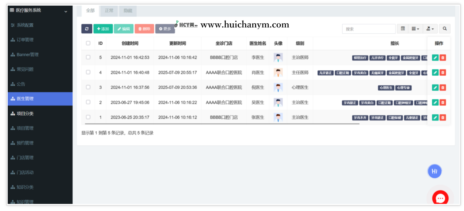Click the search magnifier icon button
The width and height of the screenshot is (464, 211).
pos(444,29)
